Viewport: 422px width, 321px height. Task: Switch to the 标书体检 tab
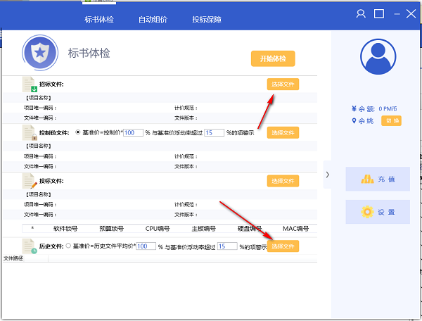(x=99, y=19)
